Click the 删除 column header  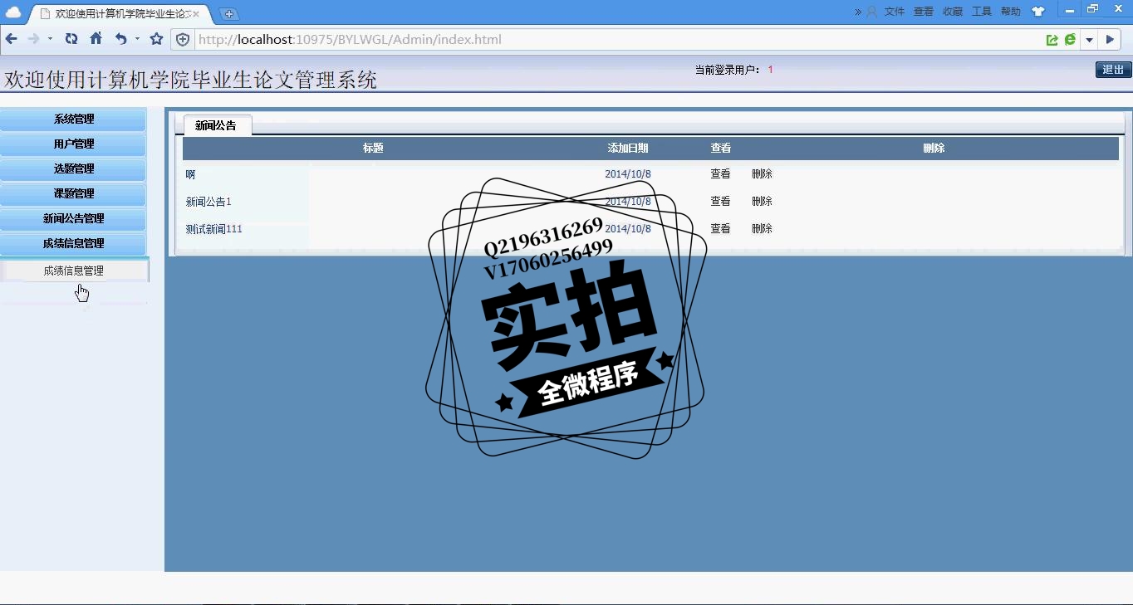tap(934, 149)
